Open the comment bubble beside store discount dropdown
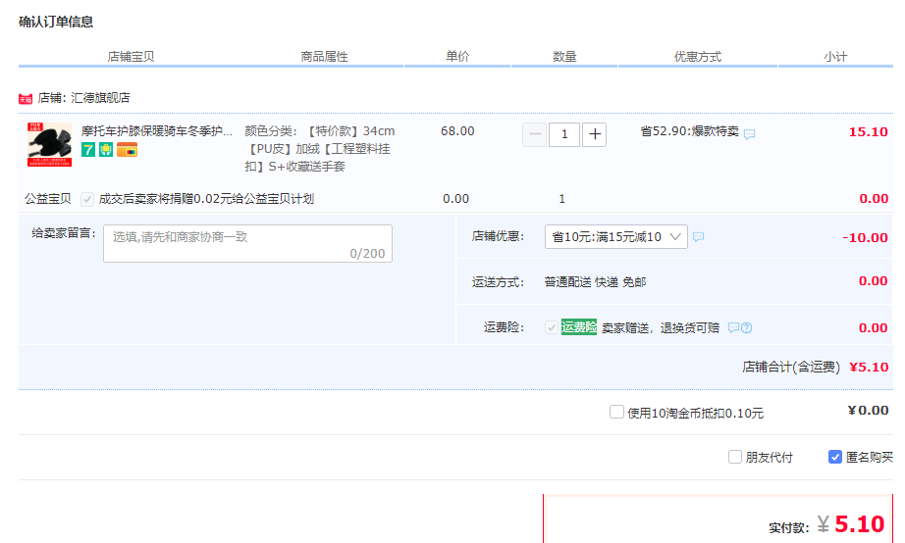This screenshot has height=543, width=905. (698, 237)
